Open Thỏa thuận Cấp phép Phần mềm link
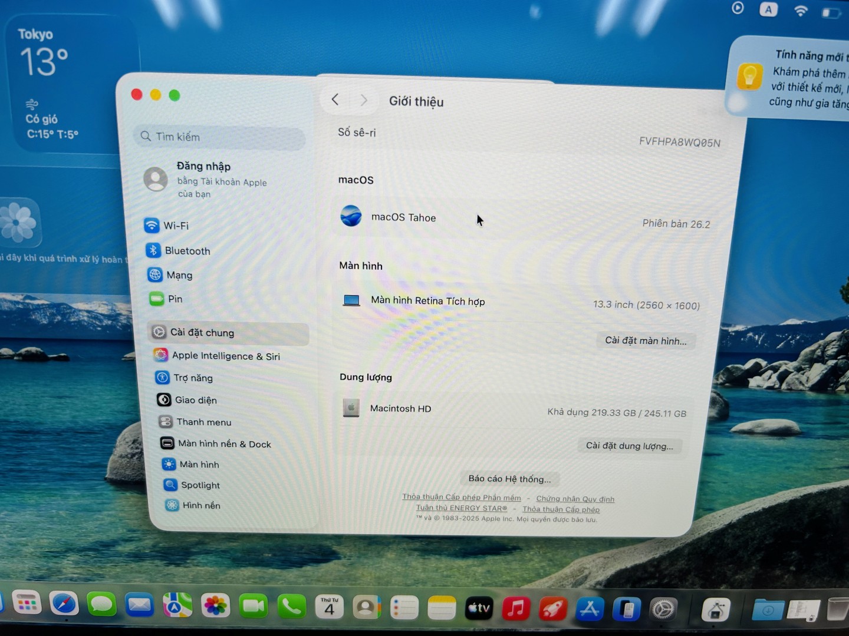 pos(462,497)
